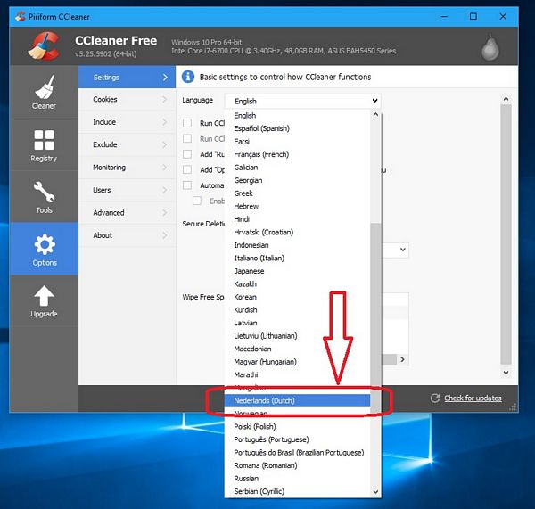Choose Hindi in the language list
Image resolution: width=535 pixels, height=509 pixels.
tap(297, 219)
